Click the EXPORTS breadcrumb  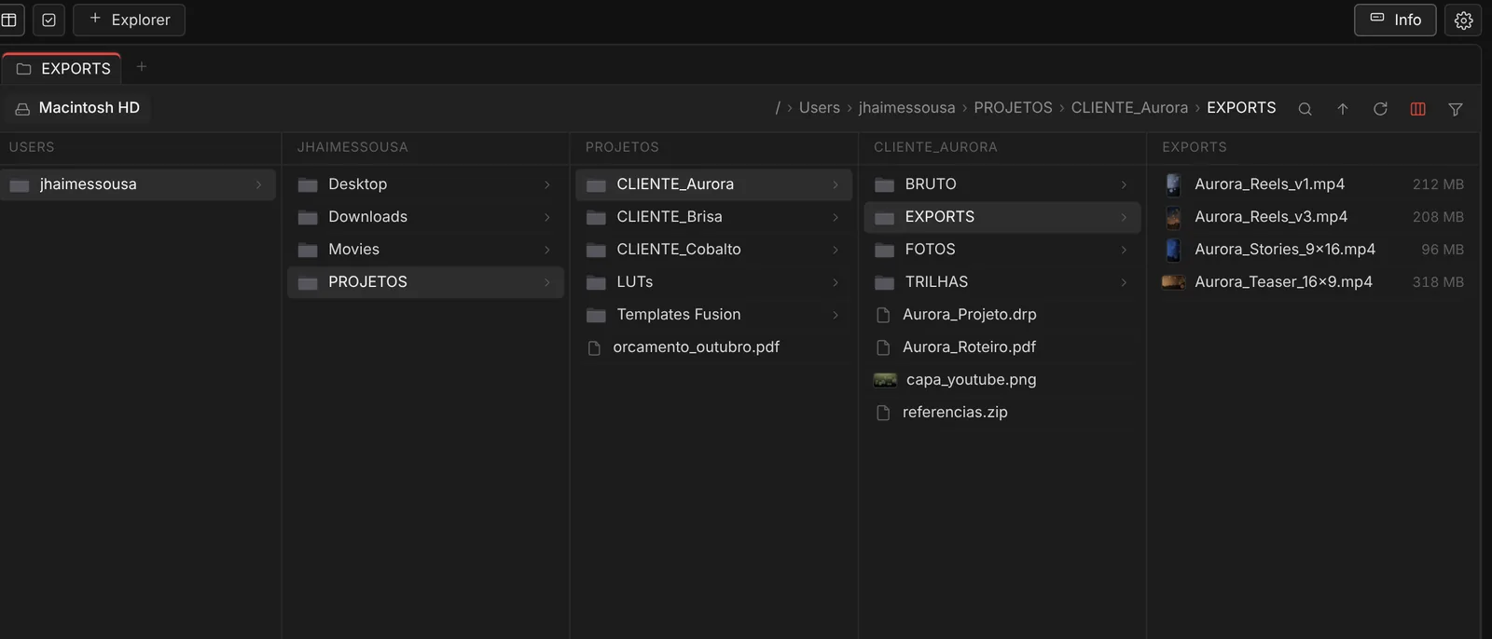1241,108
